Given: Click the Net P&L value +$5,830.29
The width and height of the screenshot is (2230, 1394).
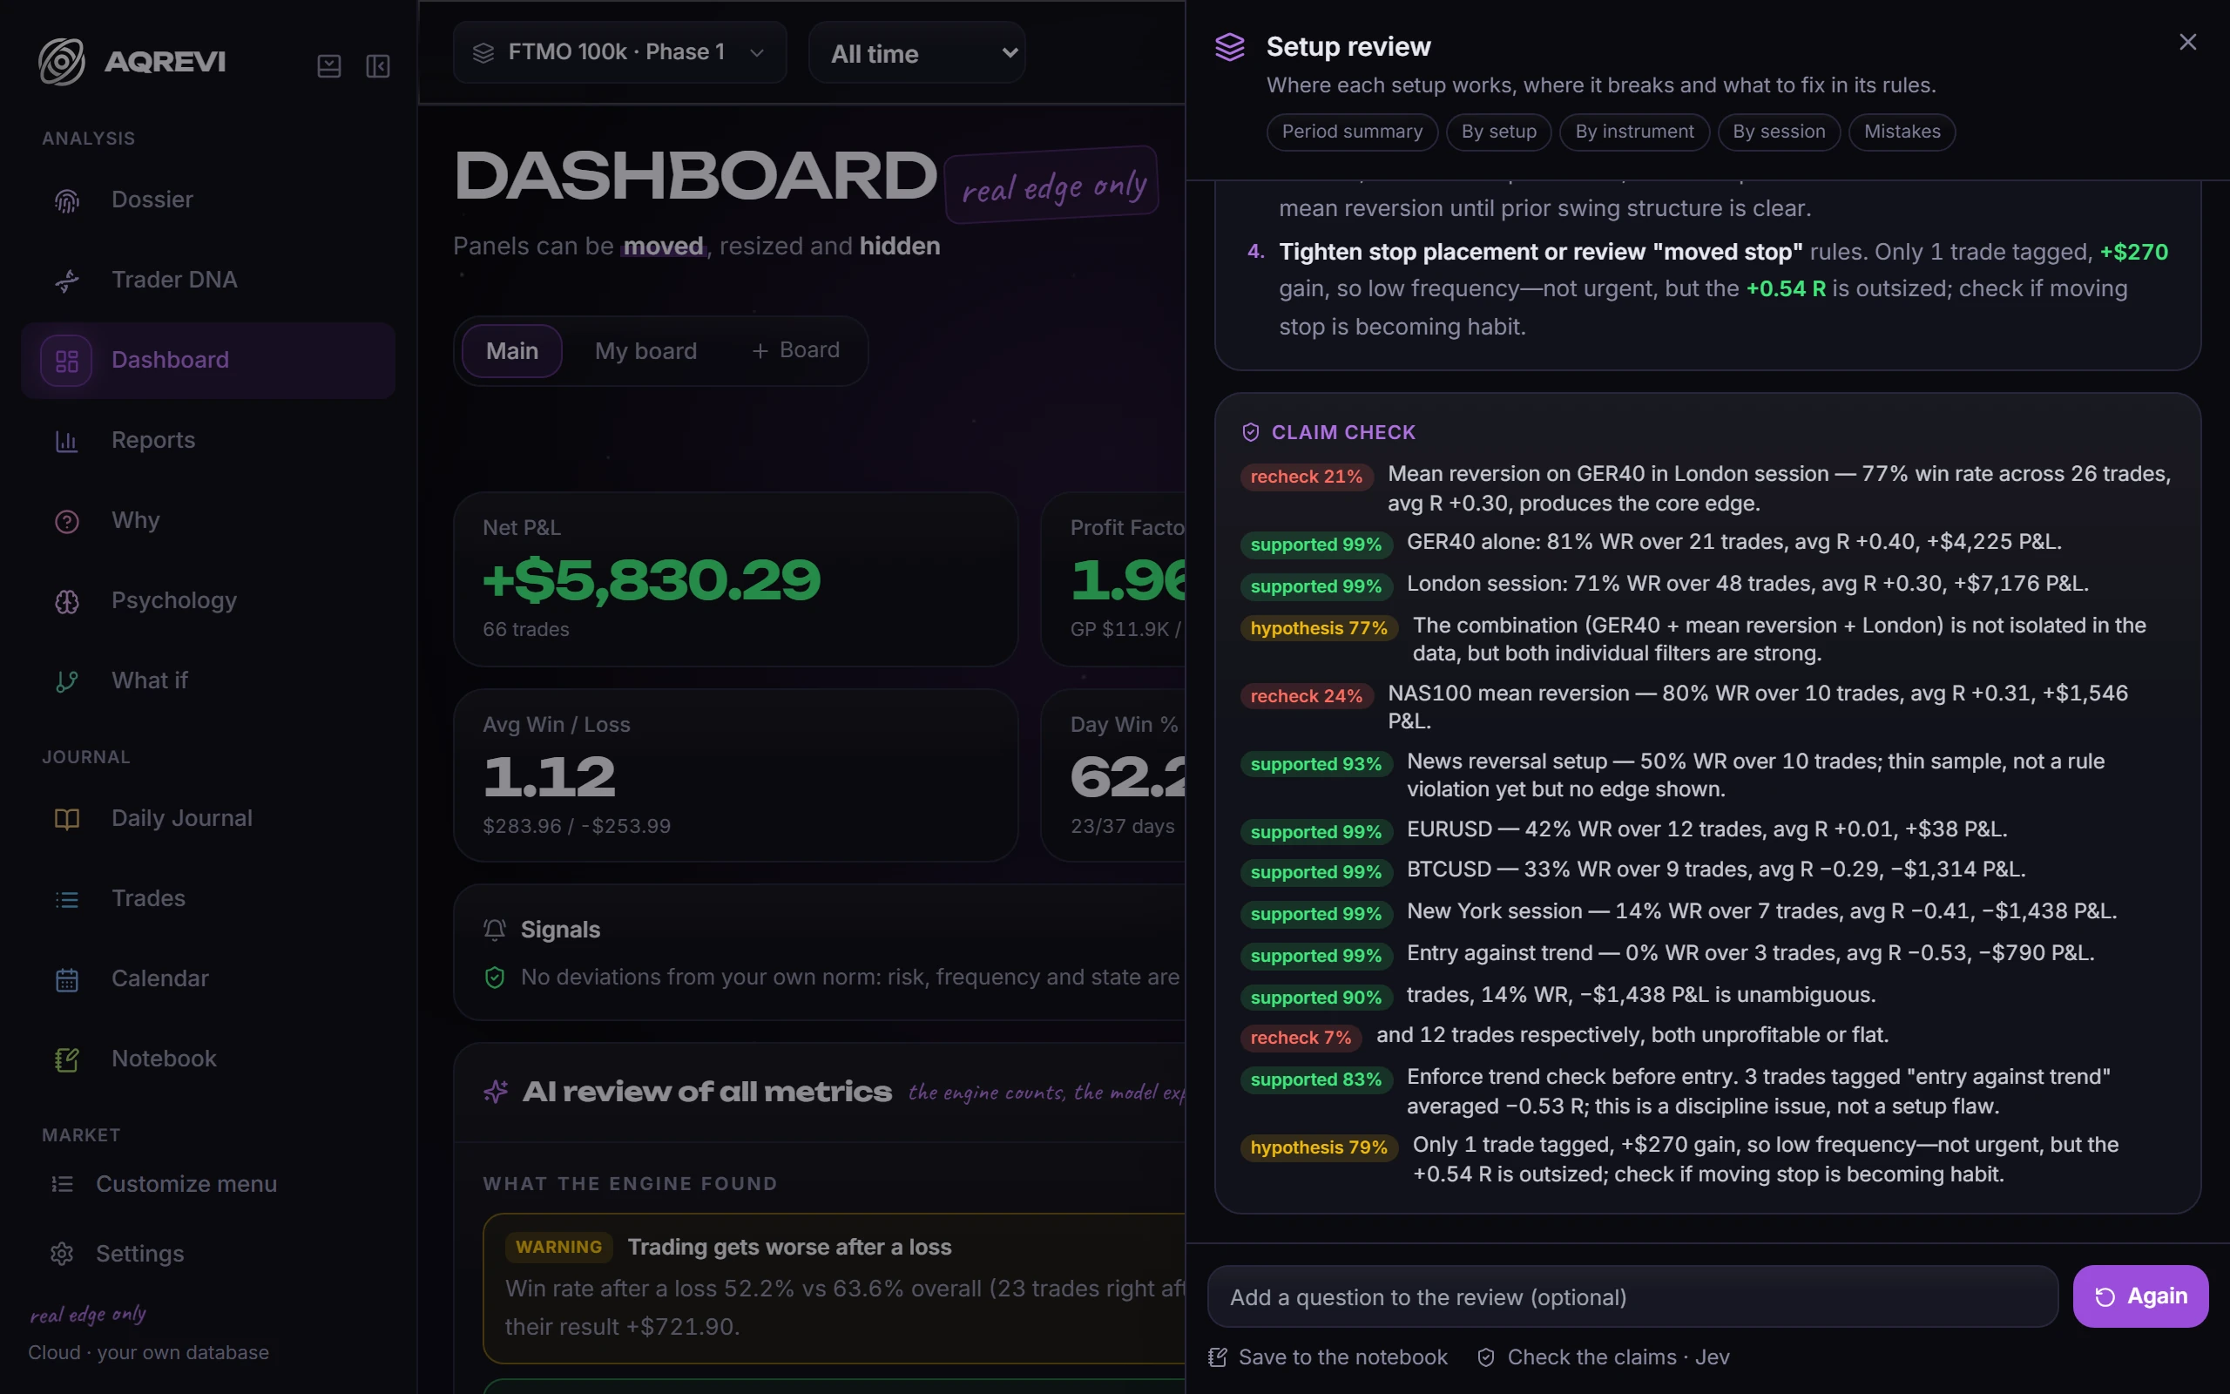Looking at the screenshot, I should [x=652, y=580].
